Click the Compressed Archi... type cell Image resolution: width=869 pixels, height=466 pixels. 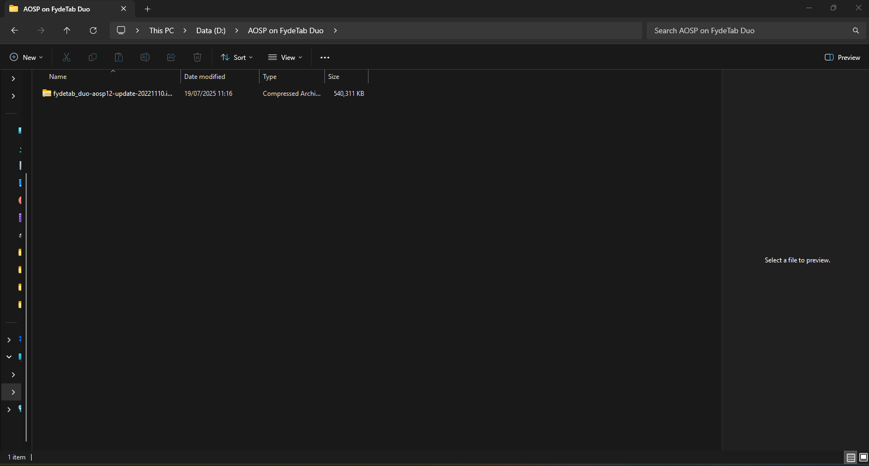(x=292, y=94)
